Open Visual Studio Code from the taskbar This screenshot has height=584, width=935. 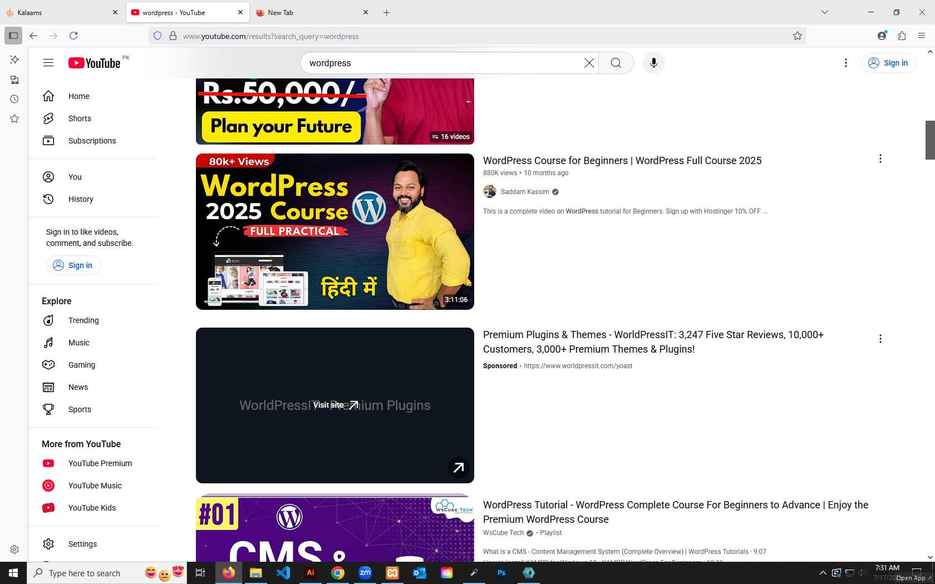coord(283,573)
